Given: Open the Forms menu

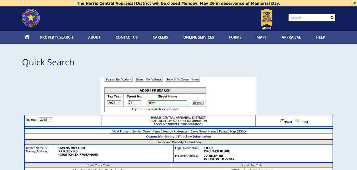Looking at the screenshot, I should click(x=235, y=37).
